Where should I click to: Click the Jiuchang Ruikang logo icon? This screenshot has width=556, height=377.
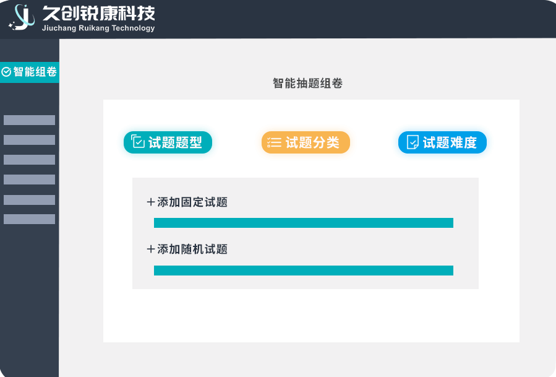pyautogui.click(x=21, y=17)
